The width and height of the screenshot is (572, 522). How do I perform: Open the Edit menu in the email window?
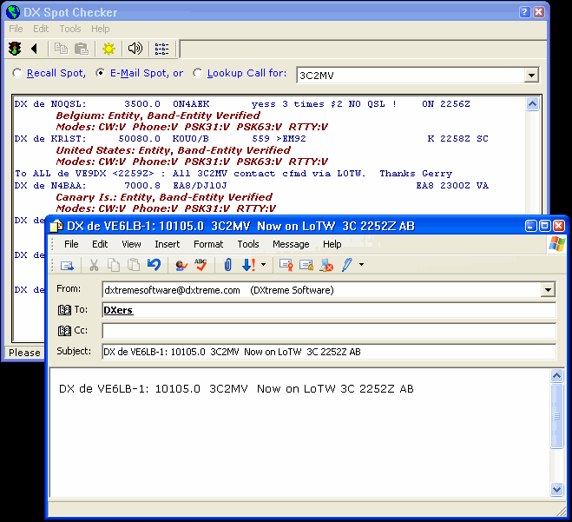pyautogui.click(x=100, y=244)
